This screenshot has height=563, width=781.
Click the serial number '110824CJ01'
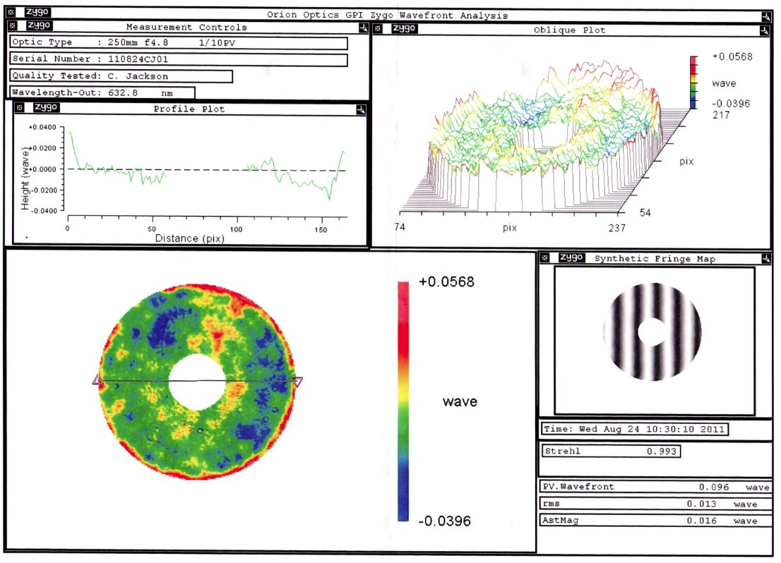(138, 59)
